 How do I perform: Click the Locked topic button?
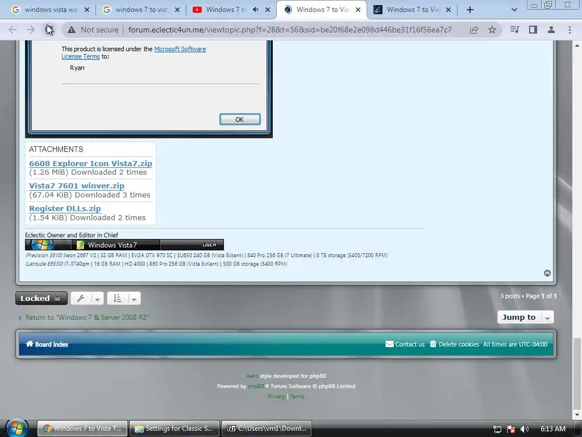tap(41, 298)
